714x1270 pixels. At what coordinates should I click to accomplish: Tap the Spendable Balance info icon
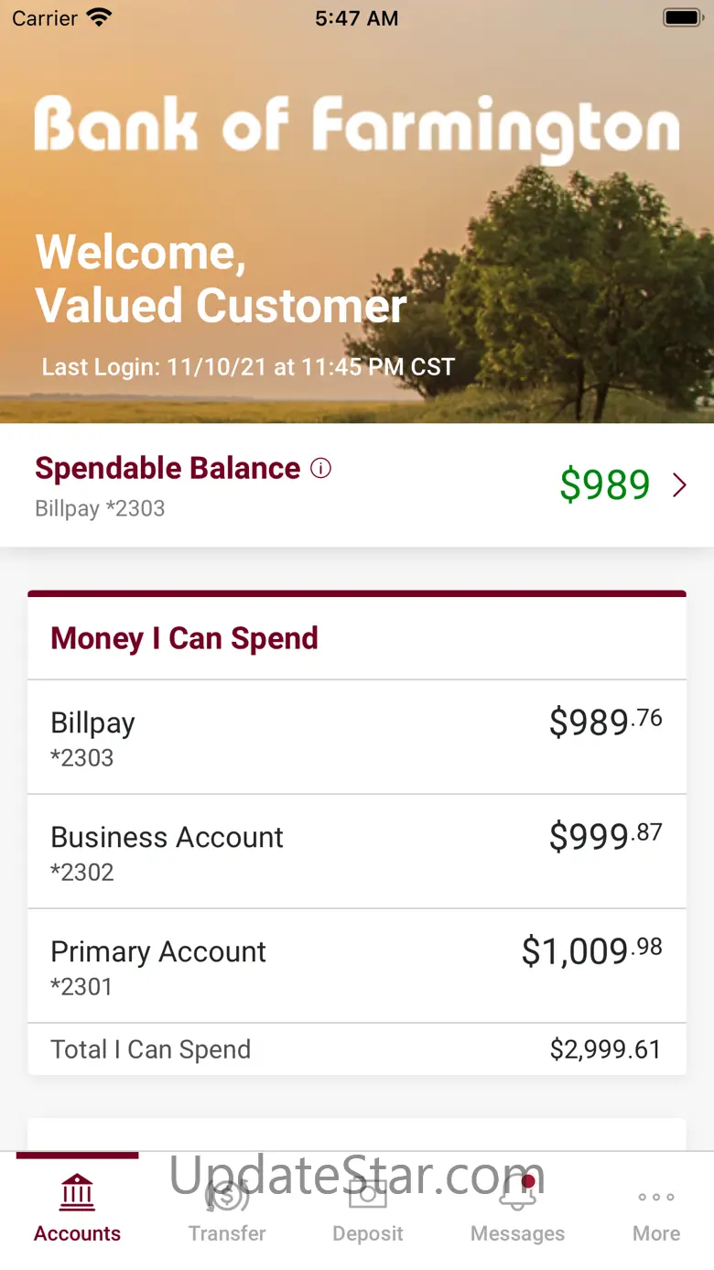point(320,469)
